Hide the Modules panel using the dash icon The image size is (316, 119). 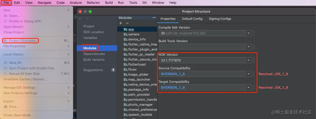154,18
